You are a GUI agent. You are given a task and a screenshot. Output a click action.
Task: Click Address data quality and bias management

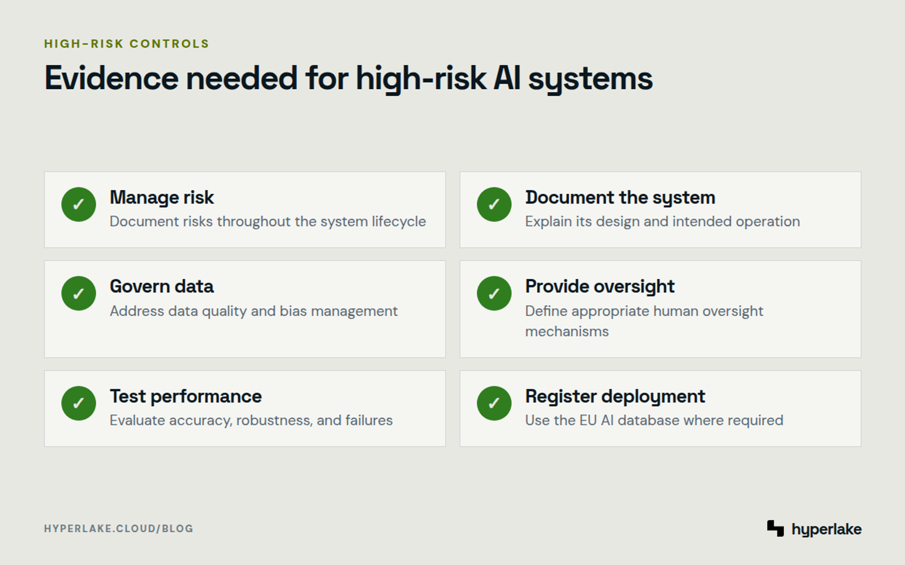coord(253,311)
